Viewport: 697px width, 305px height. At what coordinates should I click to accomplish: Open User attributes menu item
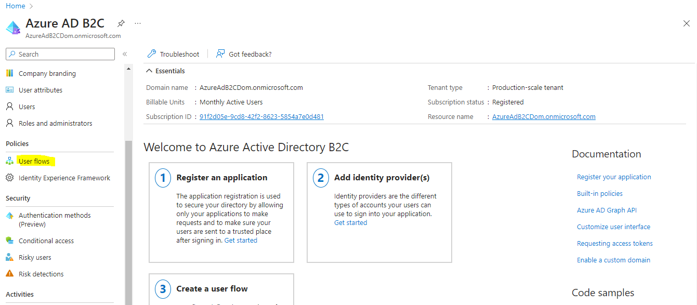[x=41, y=90]
